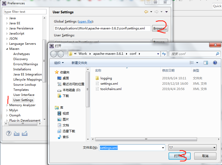
Task: Click the import preferences icon at bottom left
Action: (x=17, y=133)
